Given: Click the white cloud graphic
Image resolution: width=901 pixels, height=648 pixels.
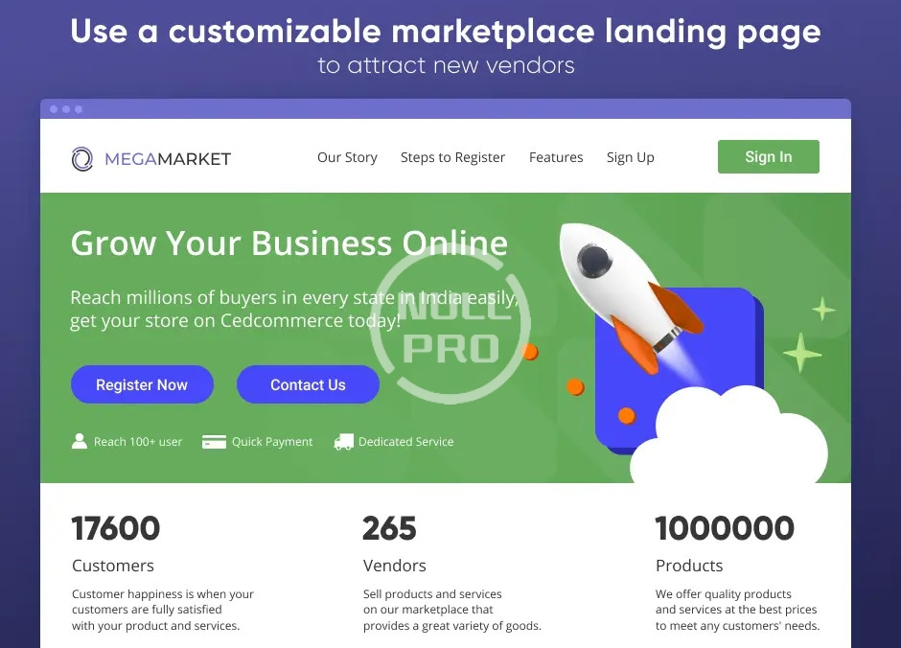Looking at the screenshot, I should pos(728,435).
